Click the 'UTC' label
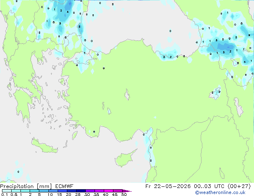Image resolution: width=254 pixels, height=196 pixels. 219,186
